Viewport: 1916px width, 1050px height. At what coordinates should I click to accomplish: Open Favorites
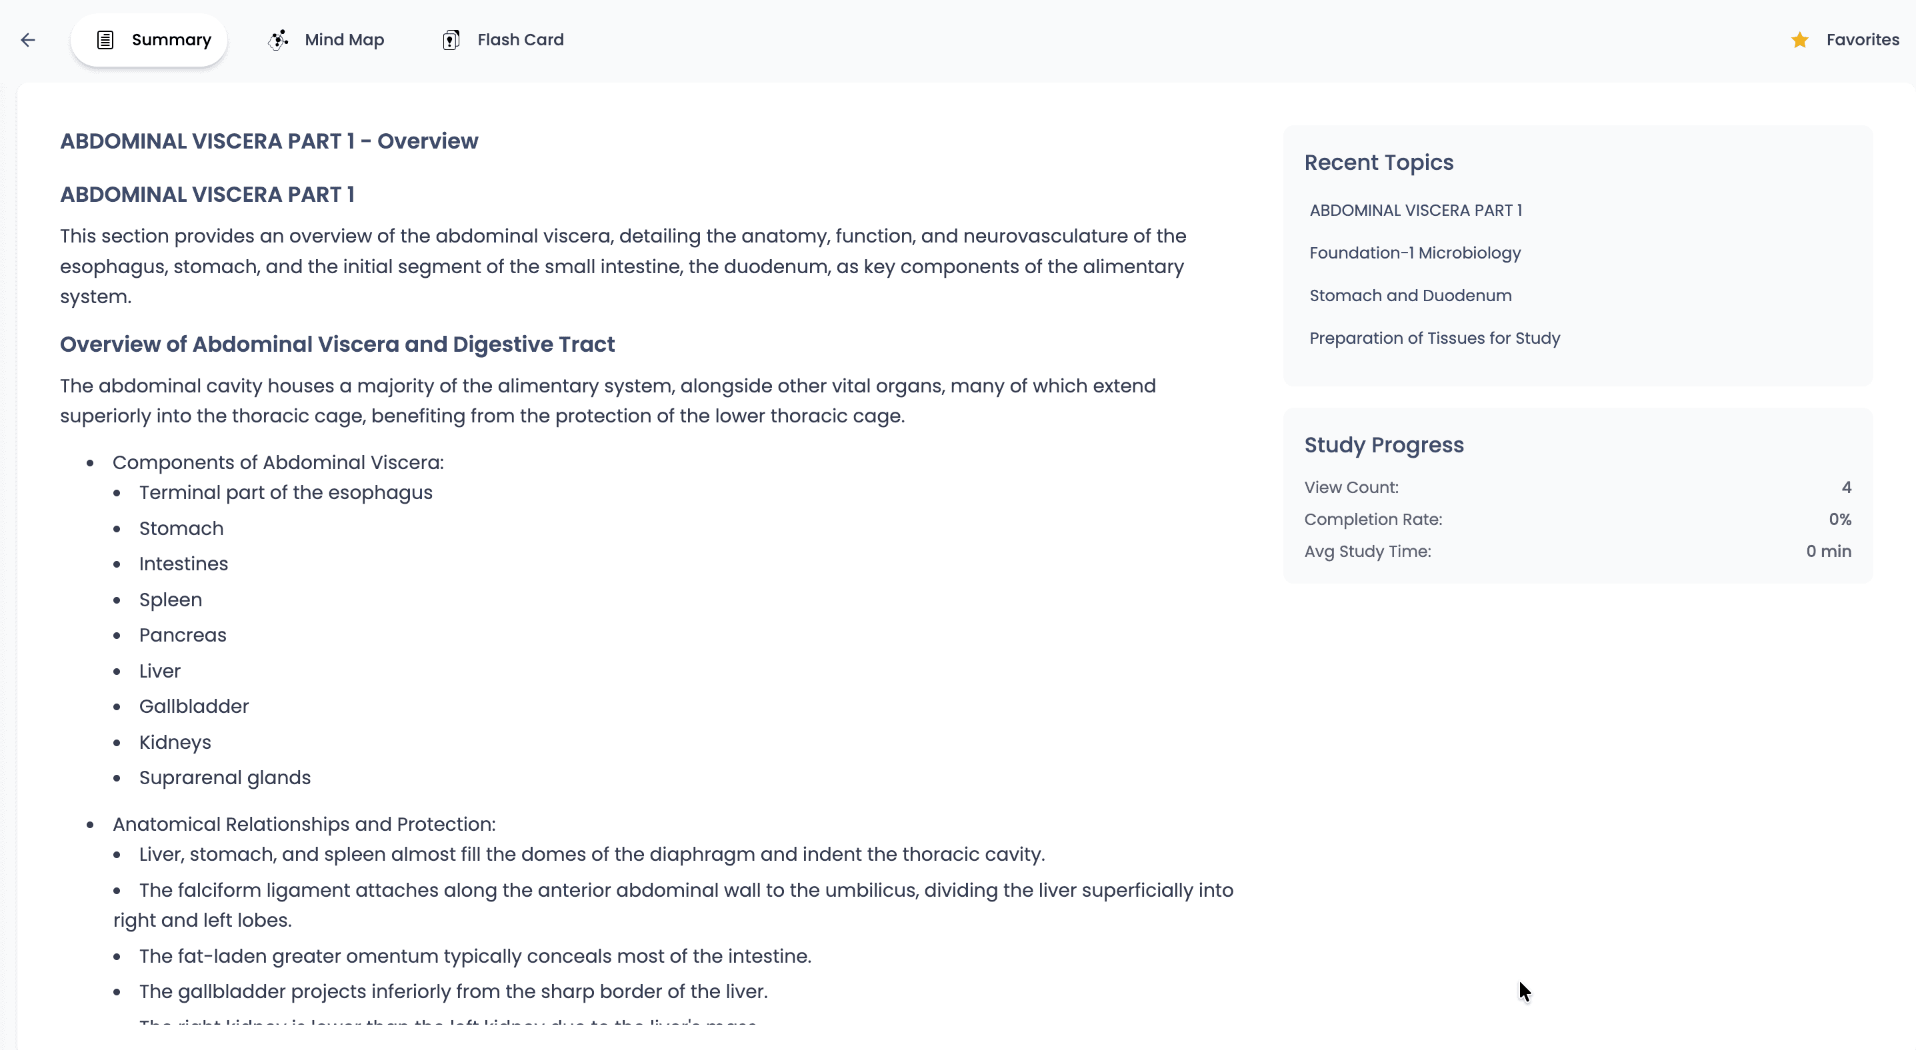pyautogui.click(x=1863, y=39)
